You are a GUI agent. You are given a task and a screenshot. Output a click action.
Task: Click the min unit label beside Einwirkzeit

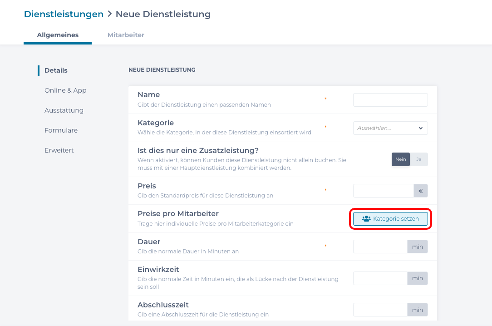418,278
